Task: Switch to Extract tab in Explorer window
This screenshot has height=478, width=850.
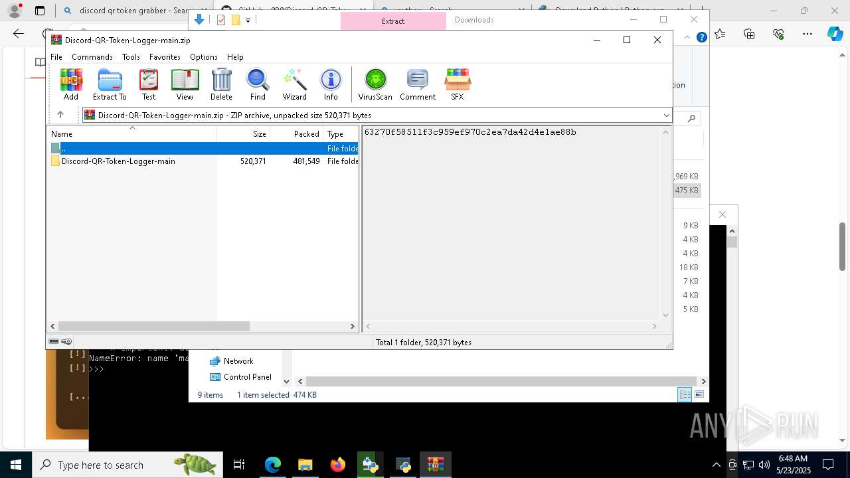Action: pos(393,21)
